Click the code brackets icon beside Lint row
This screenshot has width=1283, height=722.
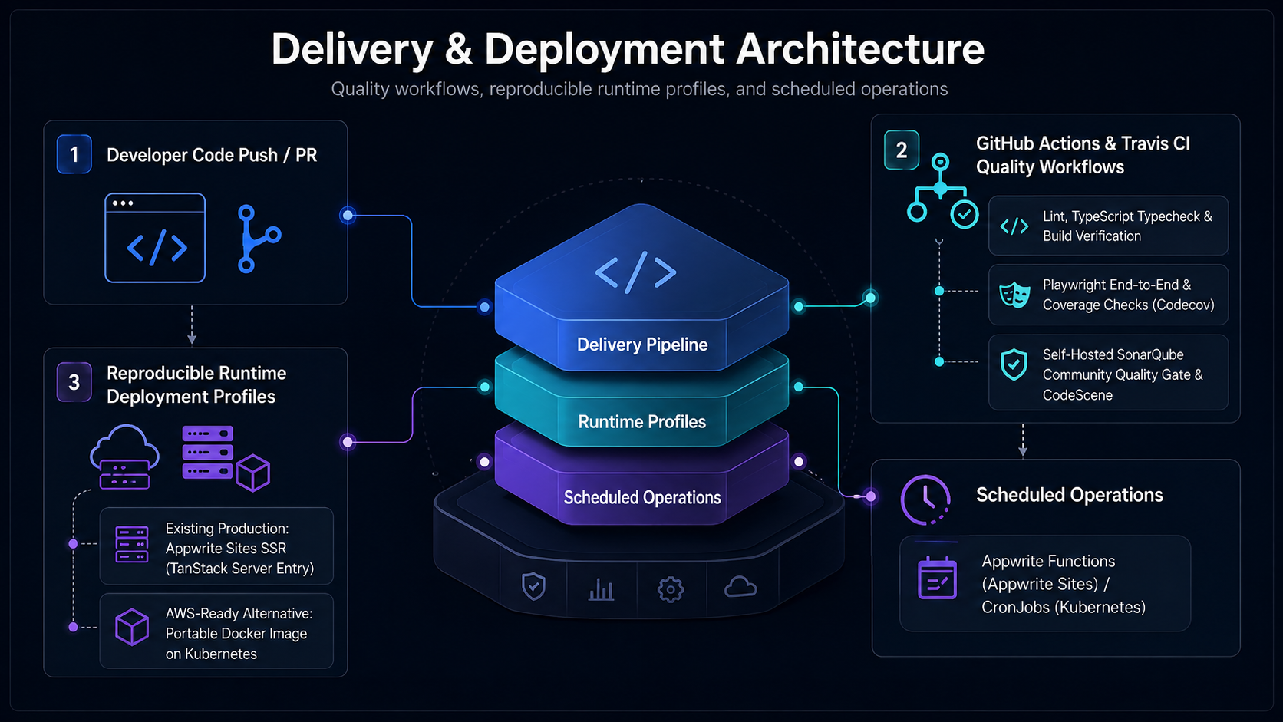1014,226
